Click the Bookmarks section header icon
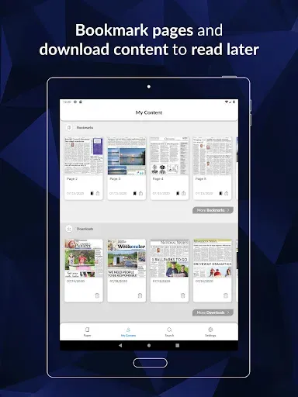 [69, 128]
